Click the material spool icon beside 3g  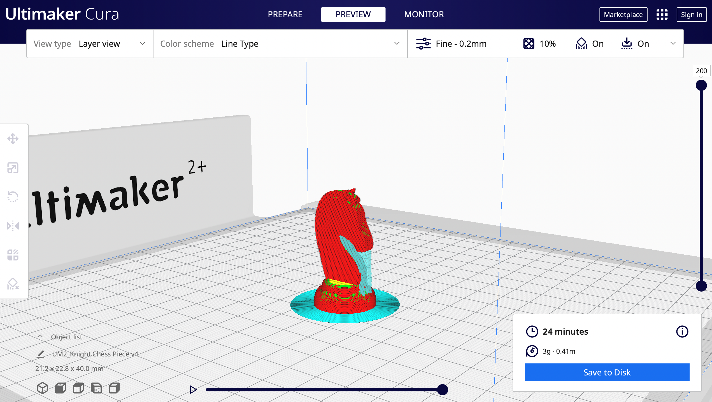pyautogui.click(x=532, y=351)
